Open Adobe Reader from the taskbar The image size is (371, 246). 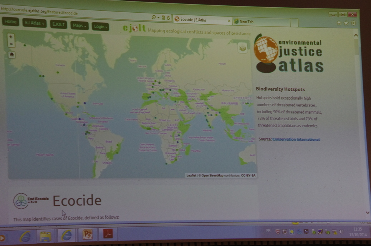108,234
